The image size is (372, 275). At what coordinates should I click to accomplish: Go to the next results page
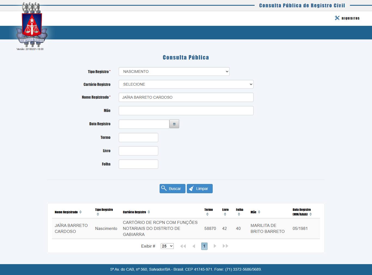pyautogui.click(x=215, y=246)
